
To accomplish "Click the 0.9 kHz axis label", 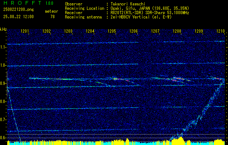I will coord(3,83).
